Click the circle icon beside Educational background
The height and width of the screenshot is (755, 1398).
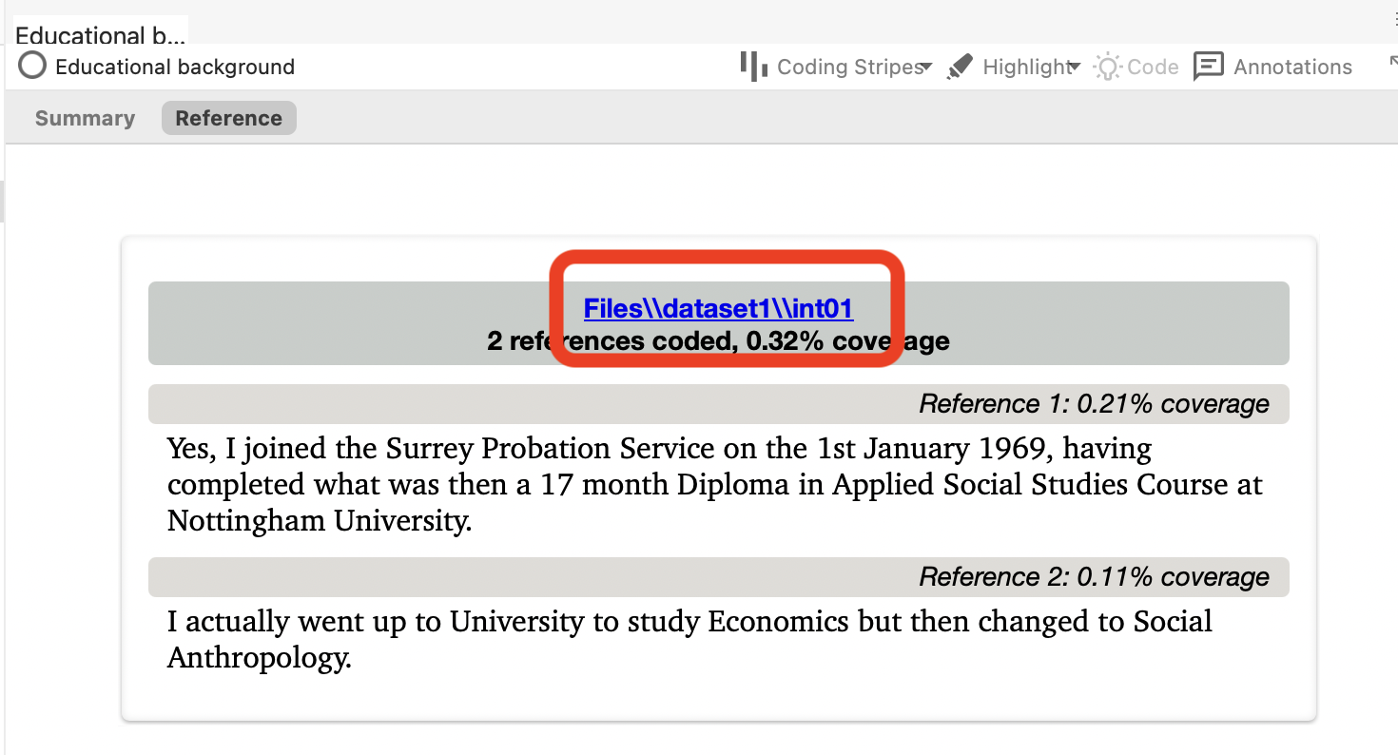32,67
